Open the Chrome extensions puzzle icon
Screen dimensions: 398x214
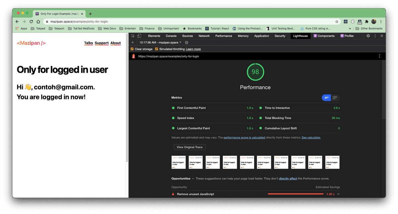[x=366, y=21]
